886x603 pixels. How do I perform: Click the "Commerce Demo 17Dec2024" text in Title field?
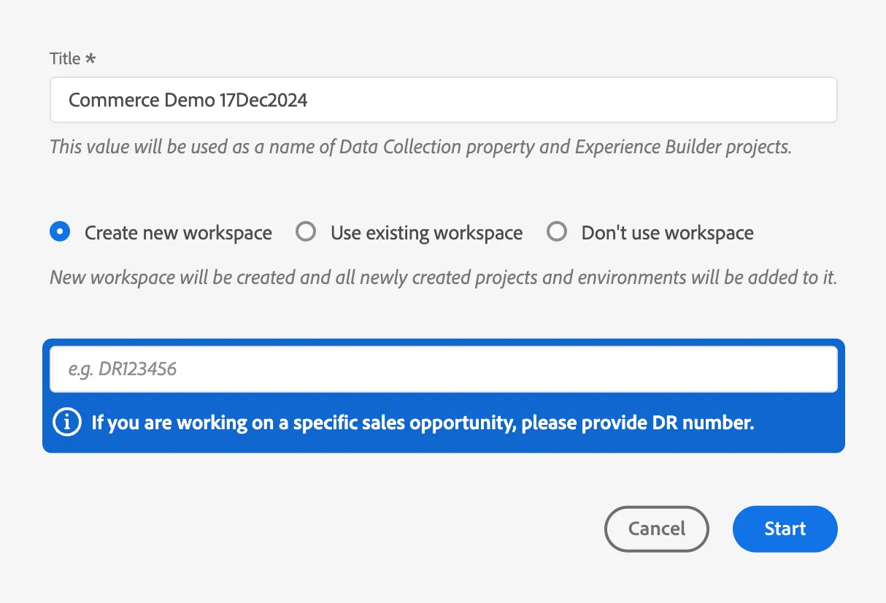pos(188,100)
